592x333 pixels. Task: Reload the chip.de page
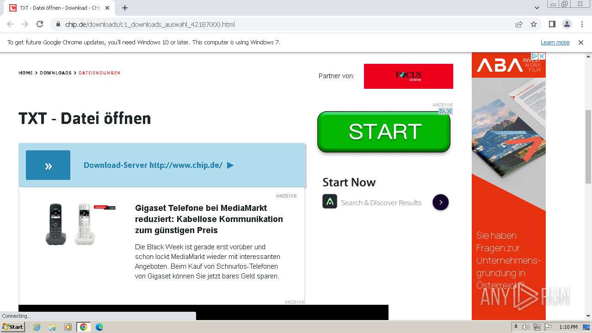click(40, 24)
